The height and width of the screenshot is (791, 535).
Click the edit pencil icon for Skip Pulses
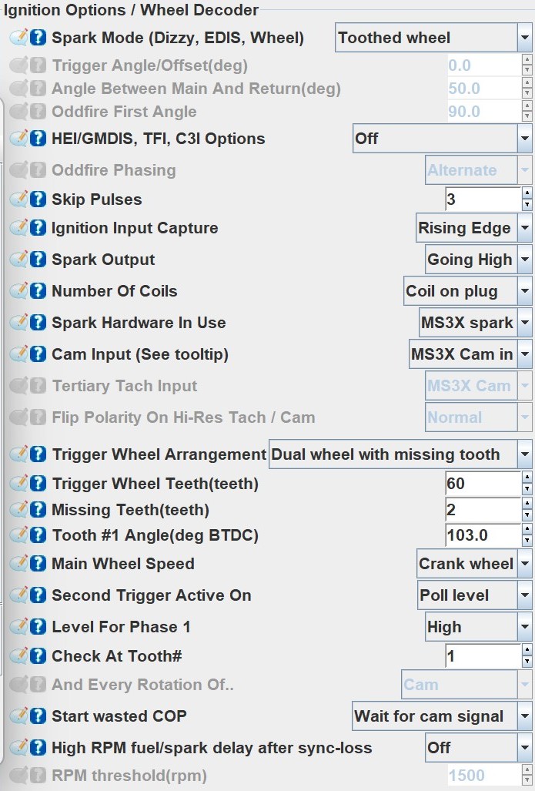(19, 199)
